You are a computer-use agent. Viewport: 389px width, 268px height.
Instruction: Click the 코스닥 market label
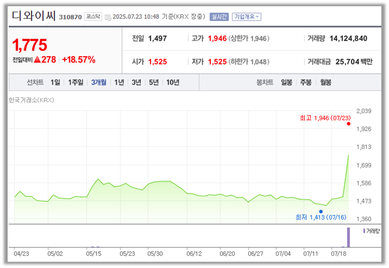93,16
